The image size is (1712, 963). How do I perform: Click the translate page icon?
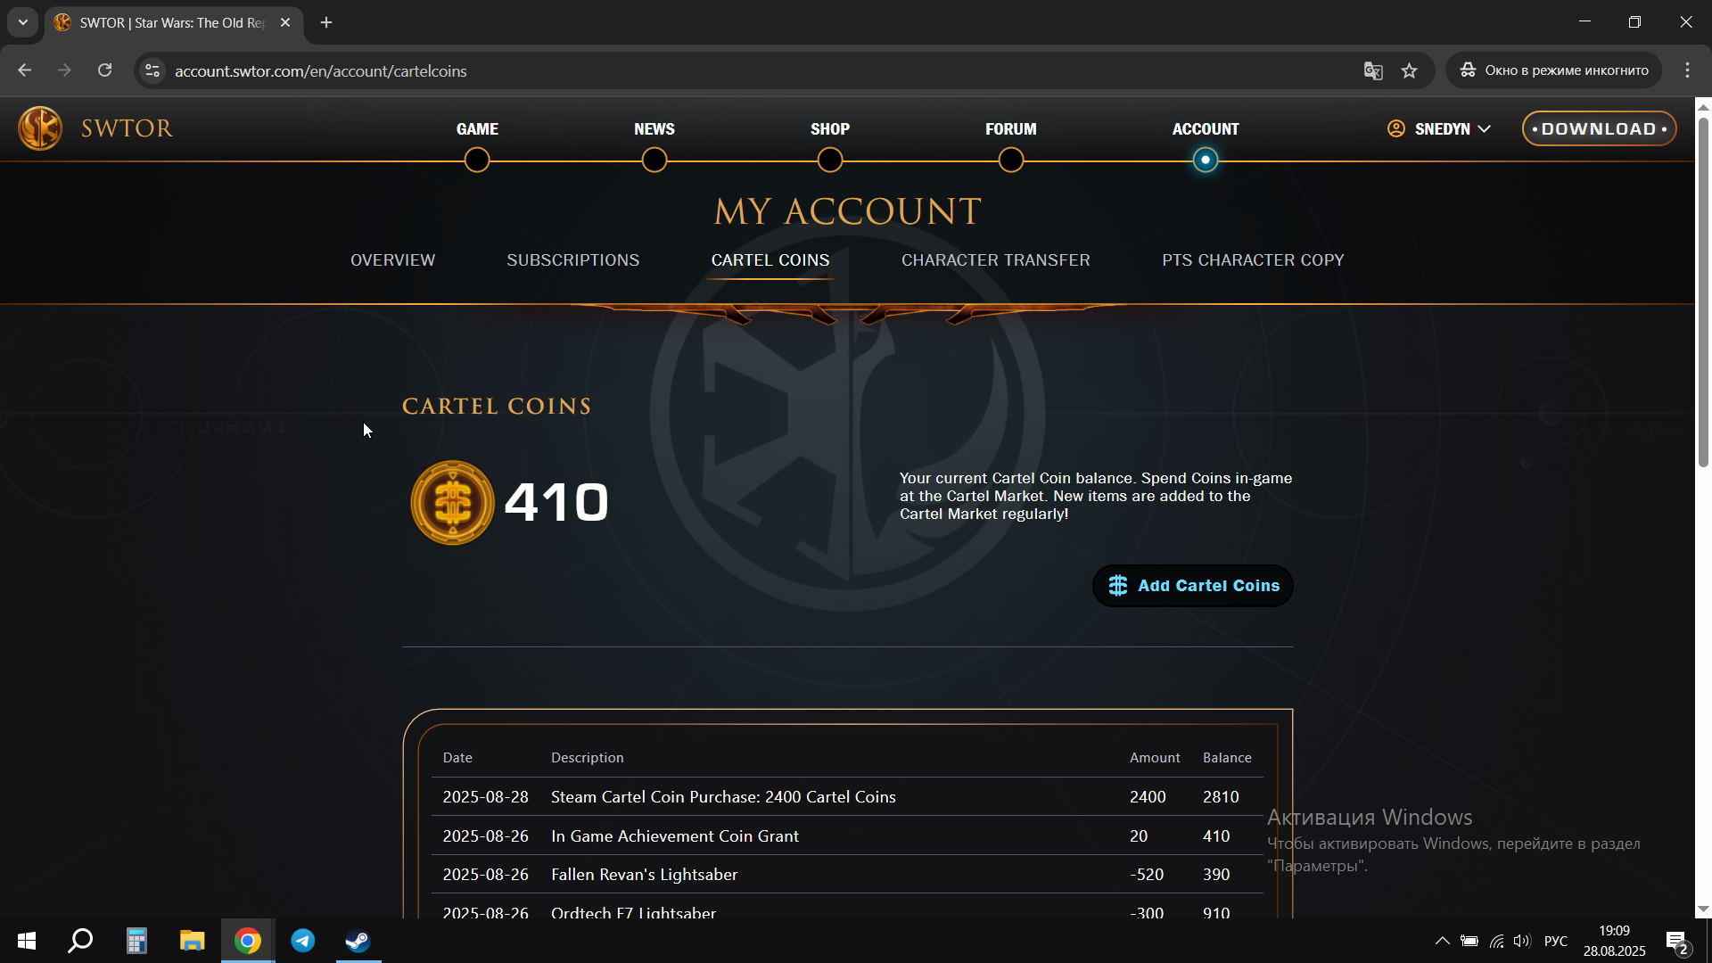click(x=1373, y=70)
